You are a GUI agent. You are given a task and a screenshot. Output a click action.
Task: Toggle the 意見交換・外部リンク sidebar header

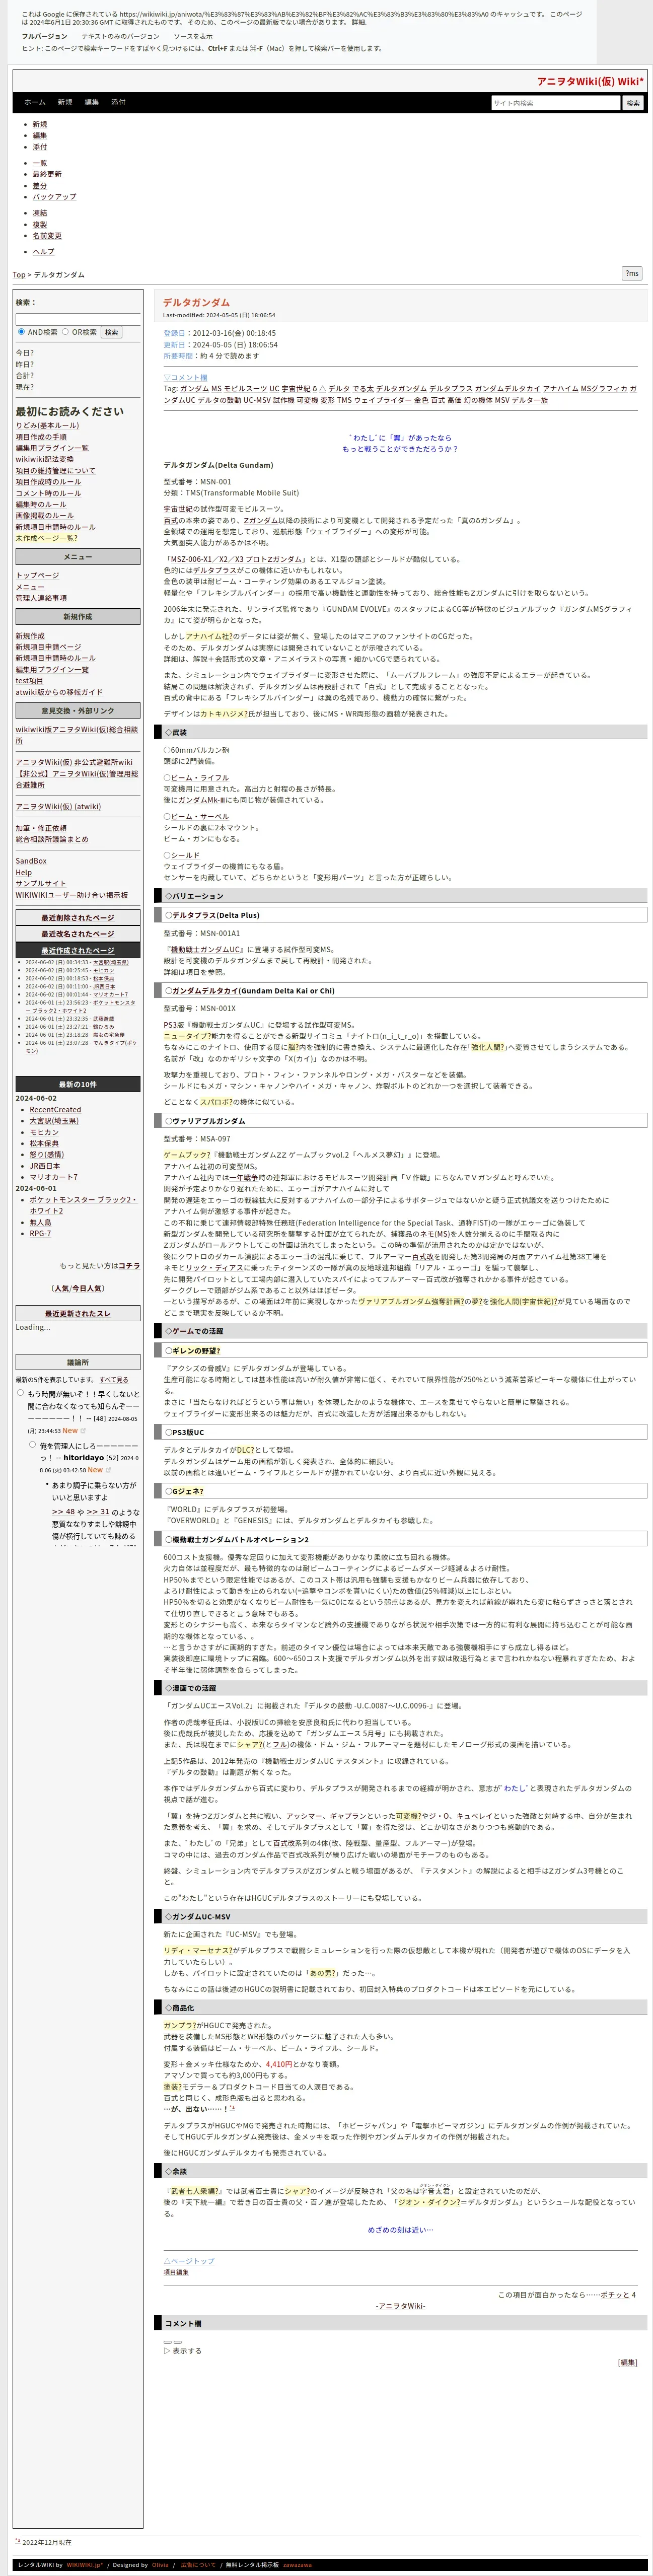78,710
